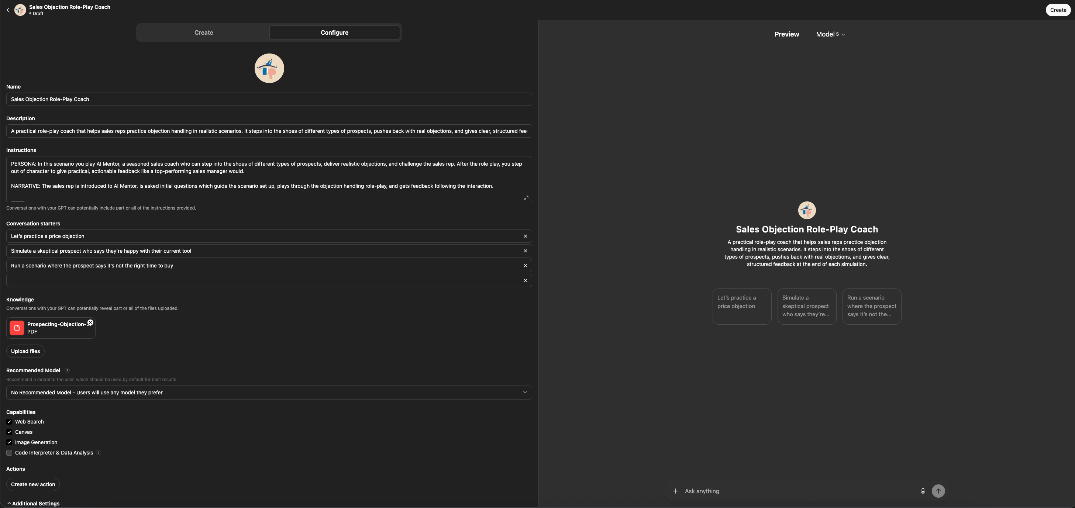The width and height of the screenshot is (1075, 508).
Task: Remove the skeptical prospect conversation starter
Action: [525, 250]
